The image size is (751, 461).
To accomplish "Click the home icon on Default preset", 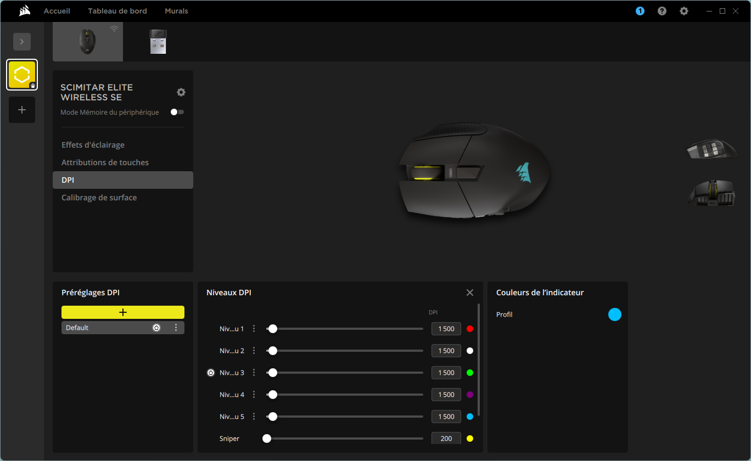I will click(156, 328).
